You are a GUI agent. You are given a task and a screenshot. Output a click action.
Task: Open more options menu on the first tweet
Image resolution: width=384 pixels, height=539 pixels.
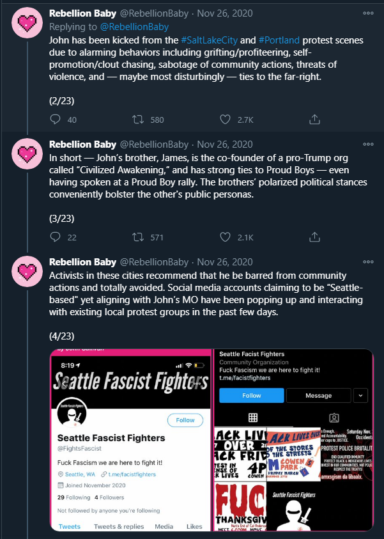click(x=368, y=12)
